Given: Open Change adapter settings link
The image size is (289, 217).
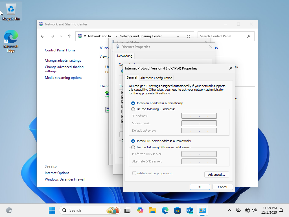Looking at the screenshot, I should point(63,60).
